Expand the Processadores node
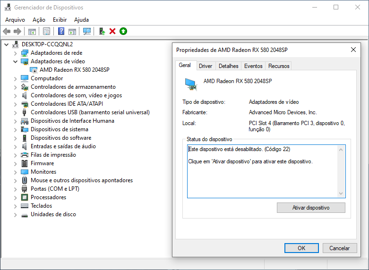This screenshot has height=270, width=369. point(15,198)
